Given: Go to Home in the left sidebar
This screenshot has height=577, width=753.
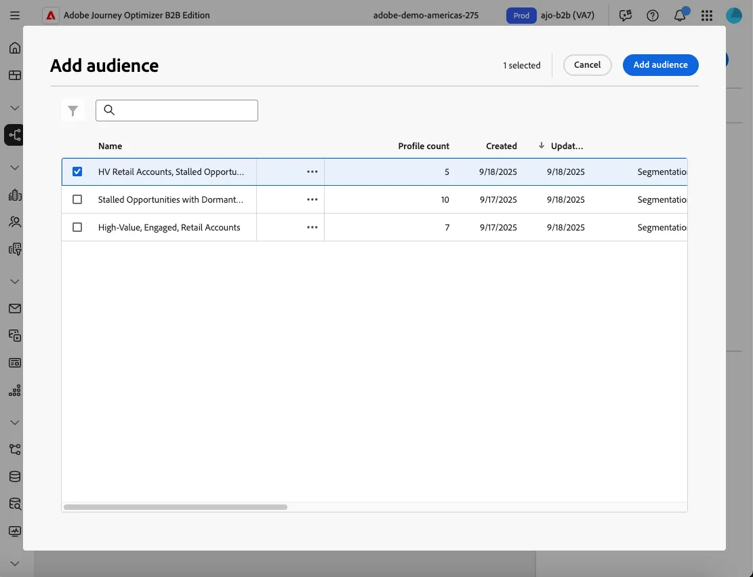Looking at the screenshot, I should (x=15, y=47).
